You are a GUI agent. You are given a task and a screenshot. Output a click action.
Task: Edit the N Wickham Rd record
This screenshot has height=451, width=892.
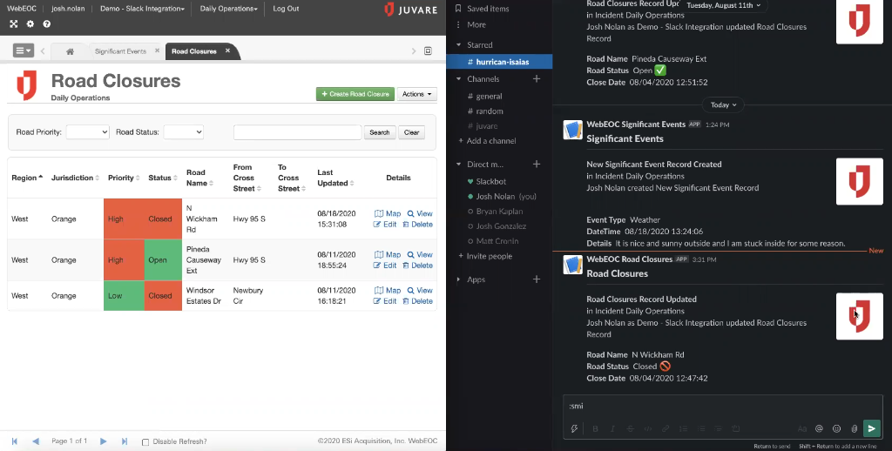(384, 224)
